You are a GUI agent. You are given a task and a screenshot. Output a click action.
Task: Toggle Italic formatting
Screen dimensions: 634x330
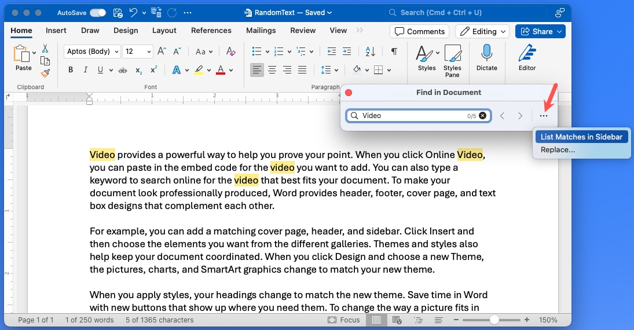pos(86,70)
